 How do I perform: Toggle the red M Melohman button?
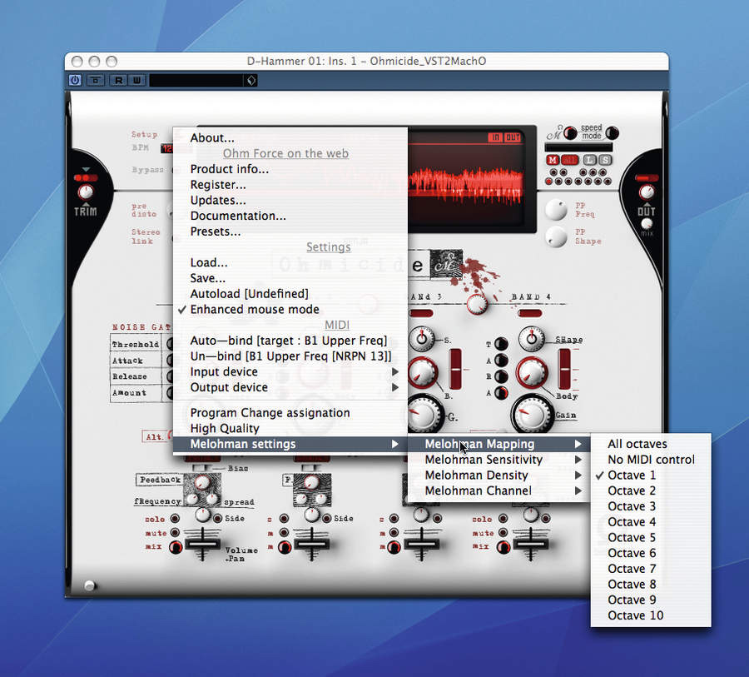pos(553,160)
